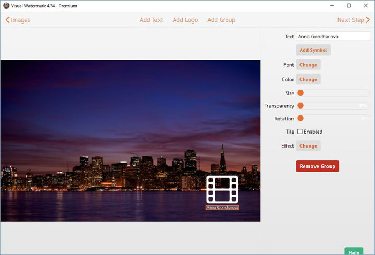Viewport: 375px width, 255px height.
Task: Select the Anna Goncharova text watermark on image
Action: (222, 207)
